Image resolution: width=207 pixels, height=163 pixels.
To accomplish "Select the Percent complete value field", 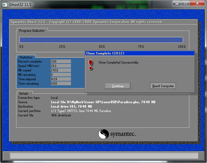I will coord(61,62).
